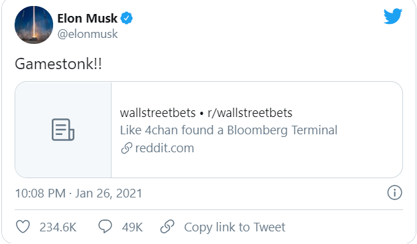Open tweet info circle icon
Viewport: 417px width, 244px height.
pos(394,192)
